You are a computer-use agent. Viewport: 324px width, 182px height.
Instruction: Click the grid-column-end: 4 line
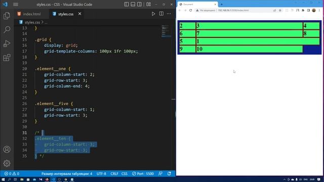coord(67,86)
